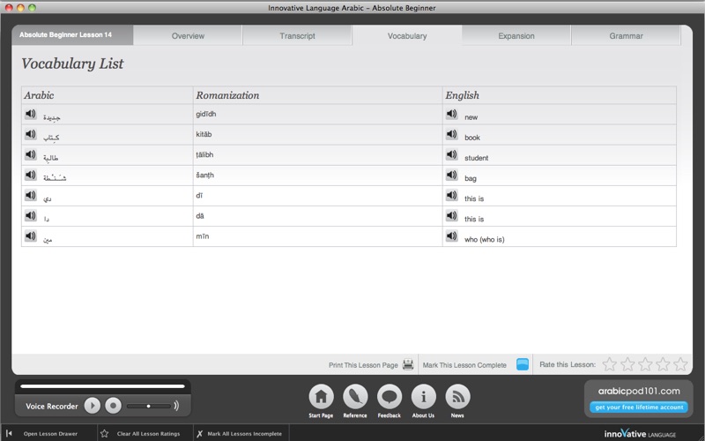Open arabicpod101.com link

[639, 391]
